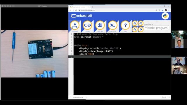
Task: Go forward in the browser
Action: [73, 10]
